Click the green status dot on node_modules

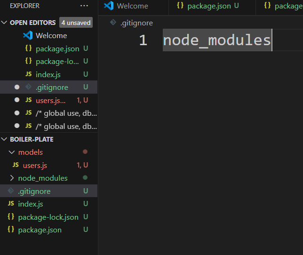[x=85, y=177]
